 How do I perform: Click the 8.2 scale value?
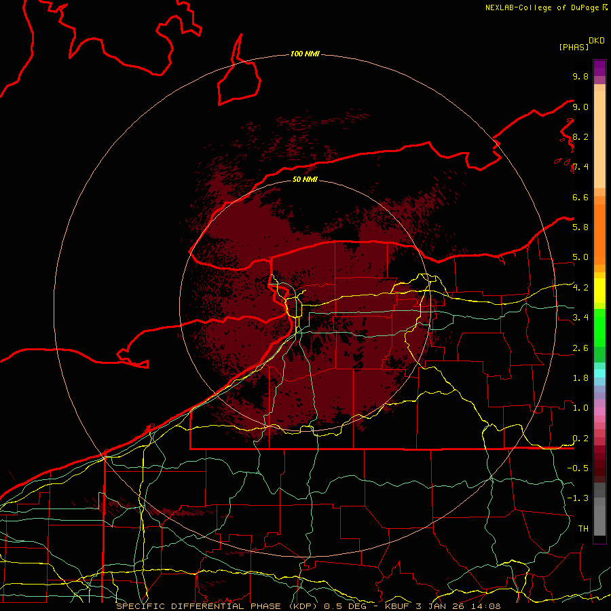[x=580, y=136]
